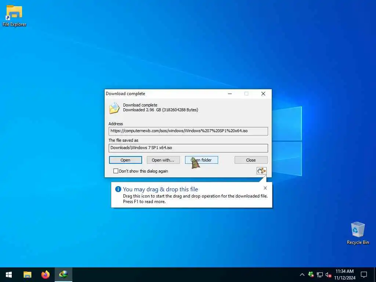Open File Explorer from the taskbar

click(x=27, y=275)
